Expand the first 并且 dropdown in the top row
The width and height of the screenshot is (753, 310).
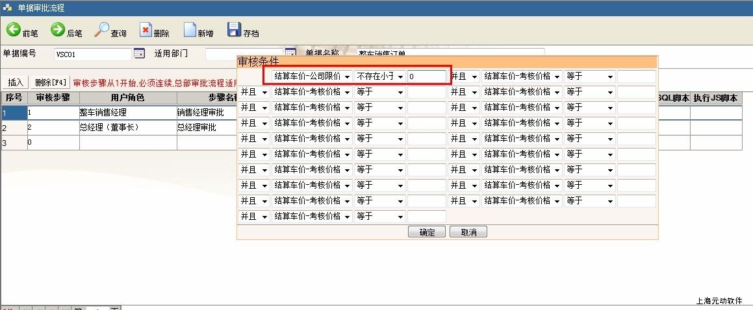click(474, 77)
